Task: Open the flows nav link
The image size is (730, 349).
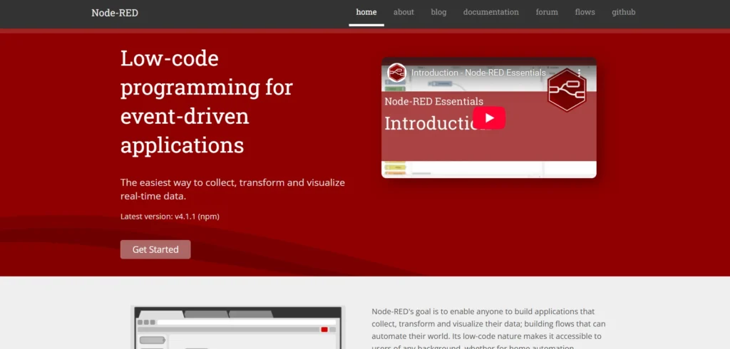Action: [585, 13]
